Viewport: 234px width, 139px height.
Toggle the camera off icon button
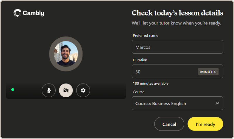[66, 91]
